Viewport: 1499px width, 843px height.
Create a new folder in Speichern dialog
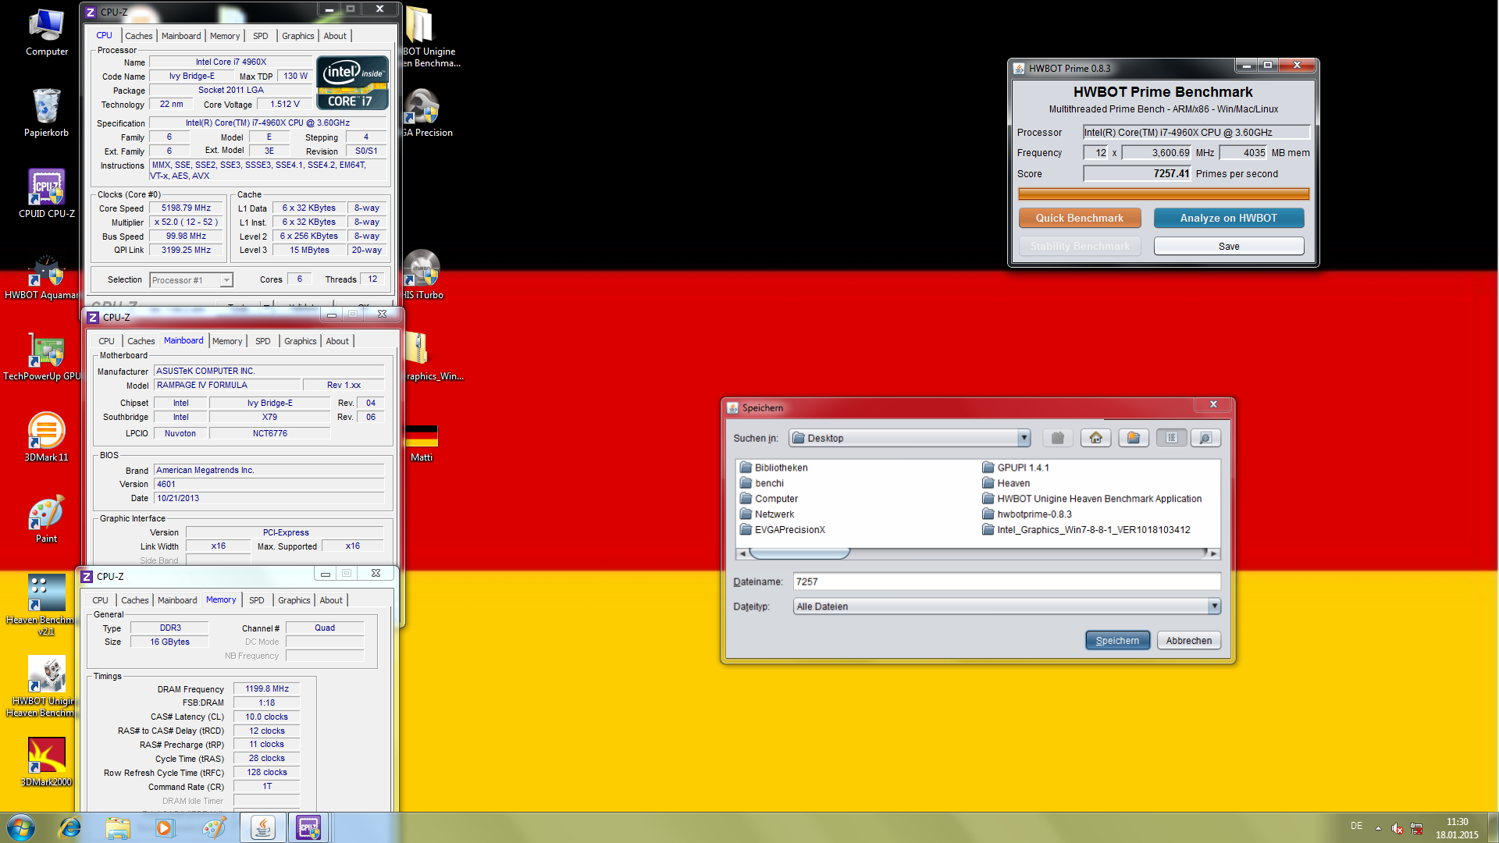pyautogui.click(x=1133, y=438)
